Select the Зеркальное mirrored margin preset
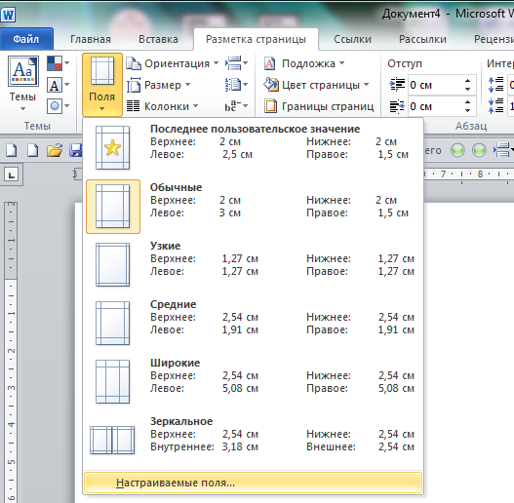Screen dimensions: 514x503 253,440
